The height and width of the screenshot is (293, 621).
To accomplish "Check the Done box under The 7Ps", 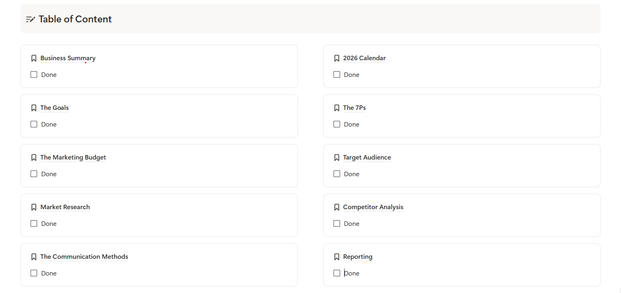I will pyautogui.click(x=337, y=124).
